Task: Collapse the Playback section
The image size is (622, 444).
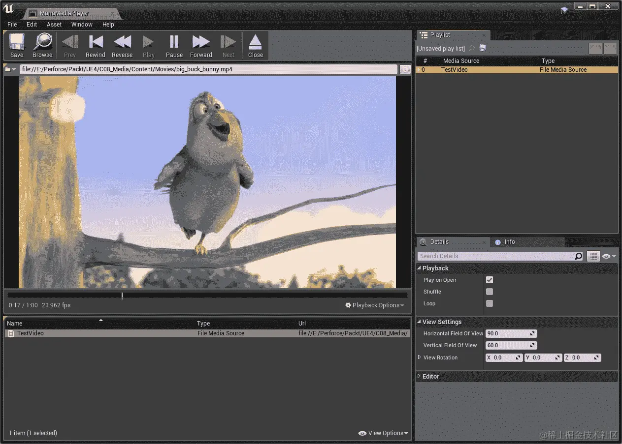Action: point(419,268)
